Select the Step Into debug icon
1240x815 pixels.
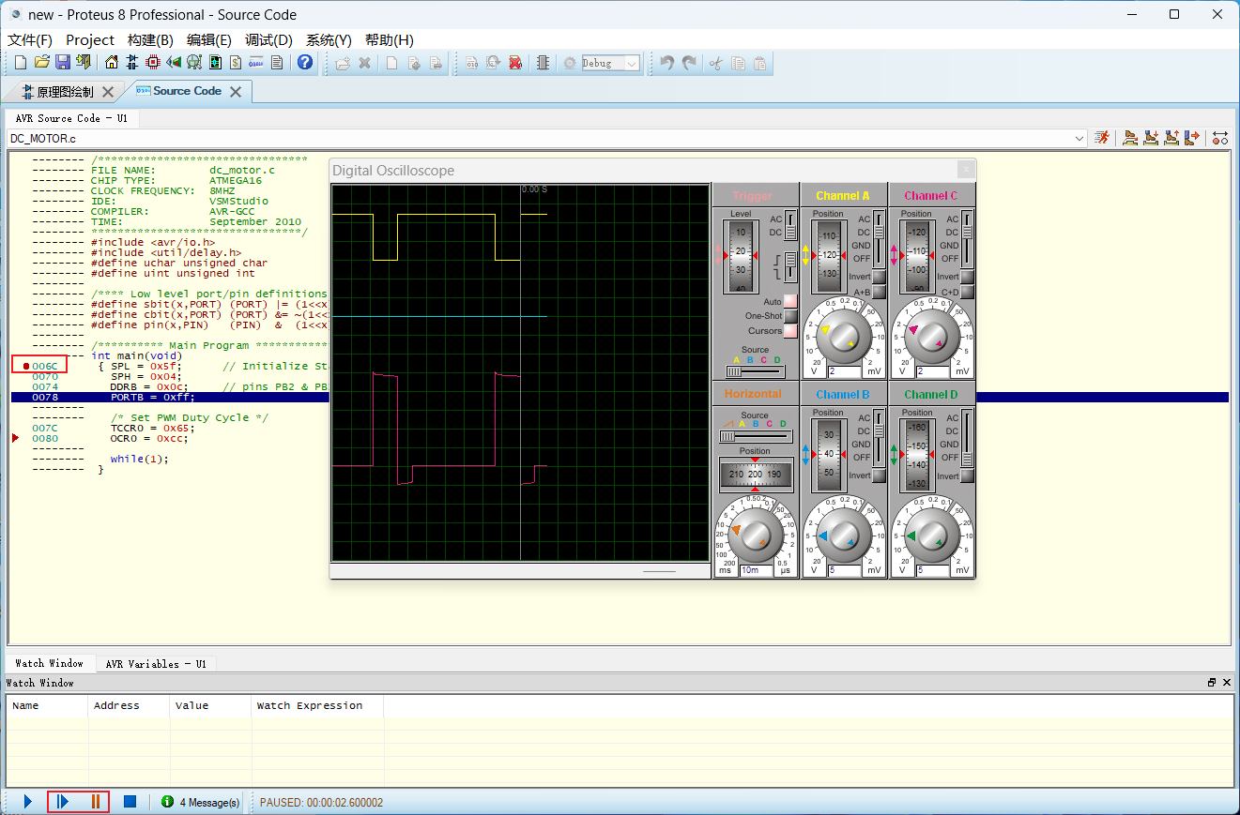(1151, 138)
